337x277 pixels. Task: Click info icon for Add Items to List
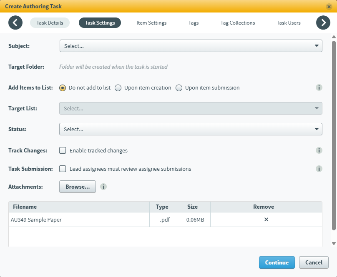(319, 87)
